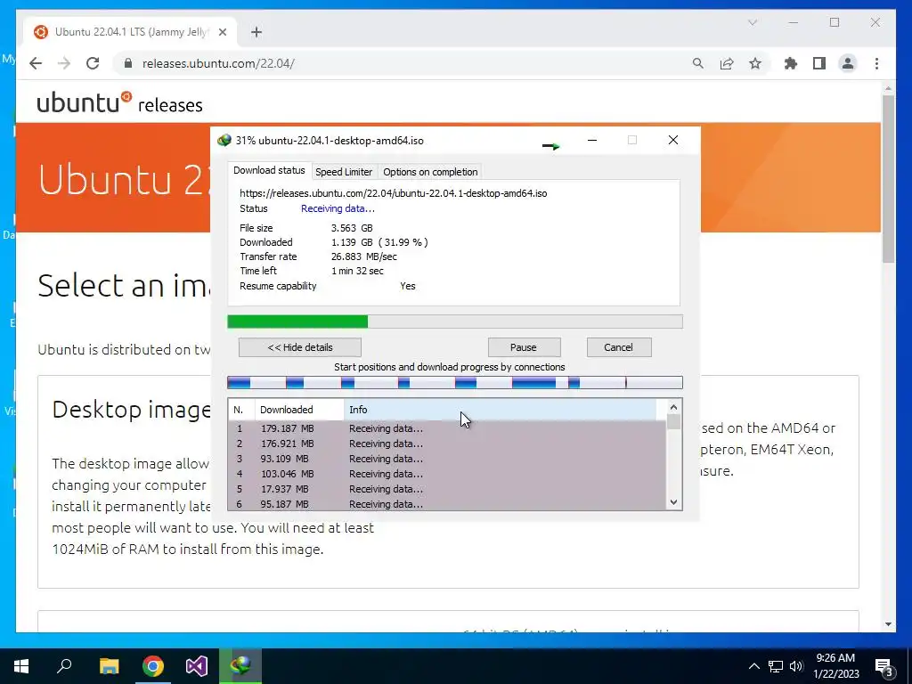Click the download URL text
The image size is (912, 684).
(x=393, y=193)
